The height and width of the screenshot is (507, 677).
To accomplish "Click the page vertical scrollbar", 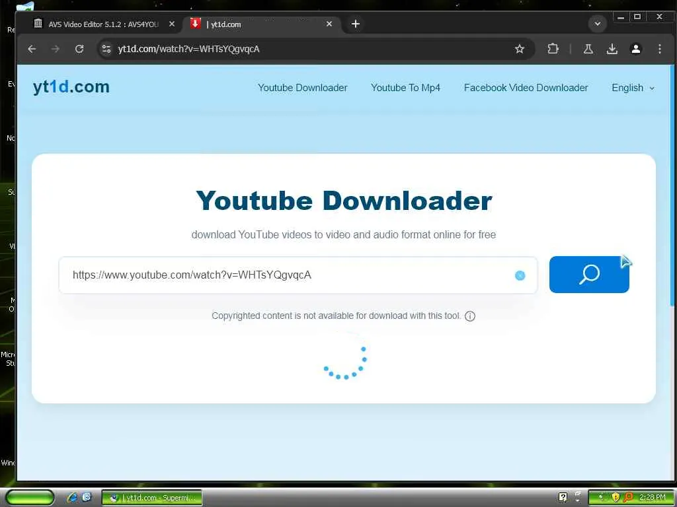I will (672, 186).
